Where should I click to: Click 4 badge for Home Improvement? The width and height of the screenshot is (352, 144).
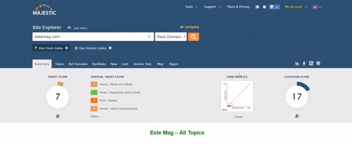click(x=94, y=109)
